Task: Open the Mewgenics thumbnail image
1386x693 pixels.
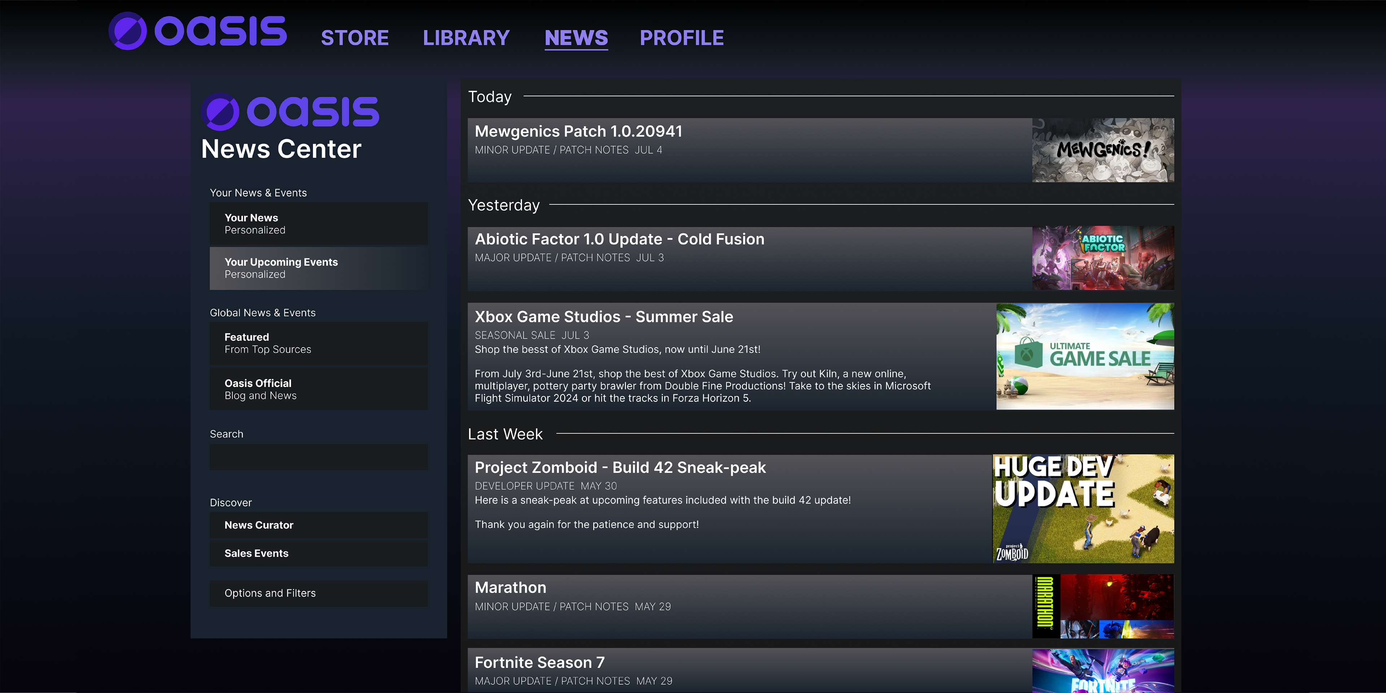Action: tap(1103, 150)
